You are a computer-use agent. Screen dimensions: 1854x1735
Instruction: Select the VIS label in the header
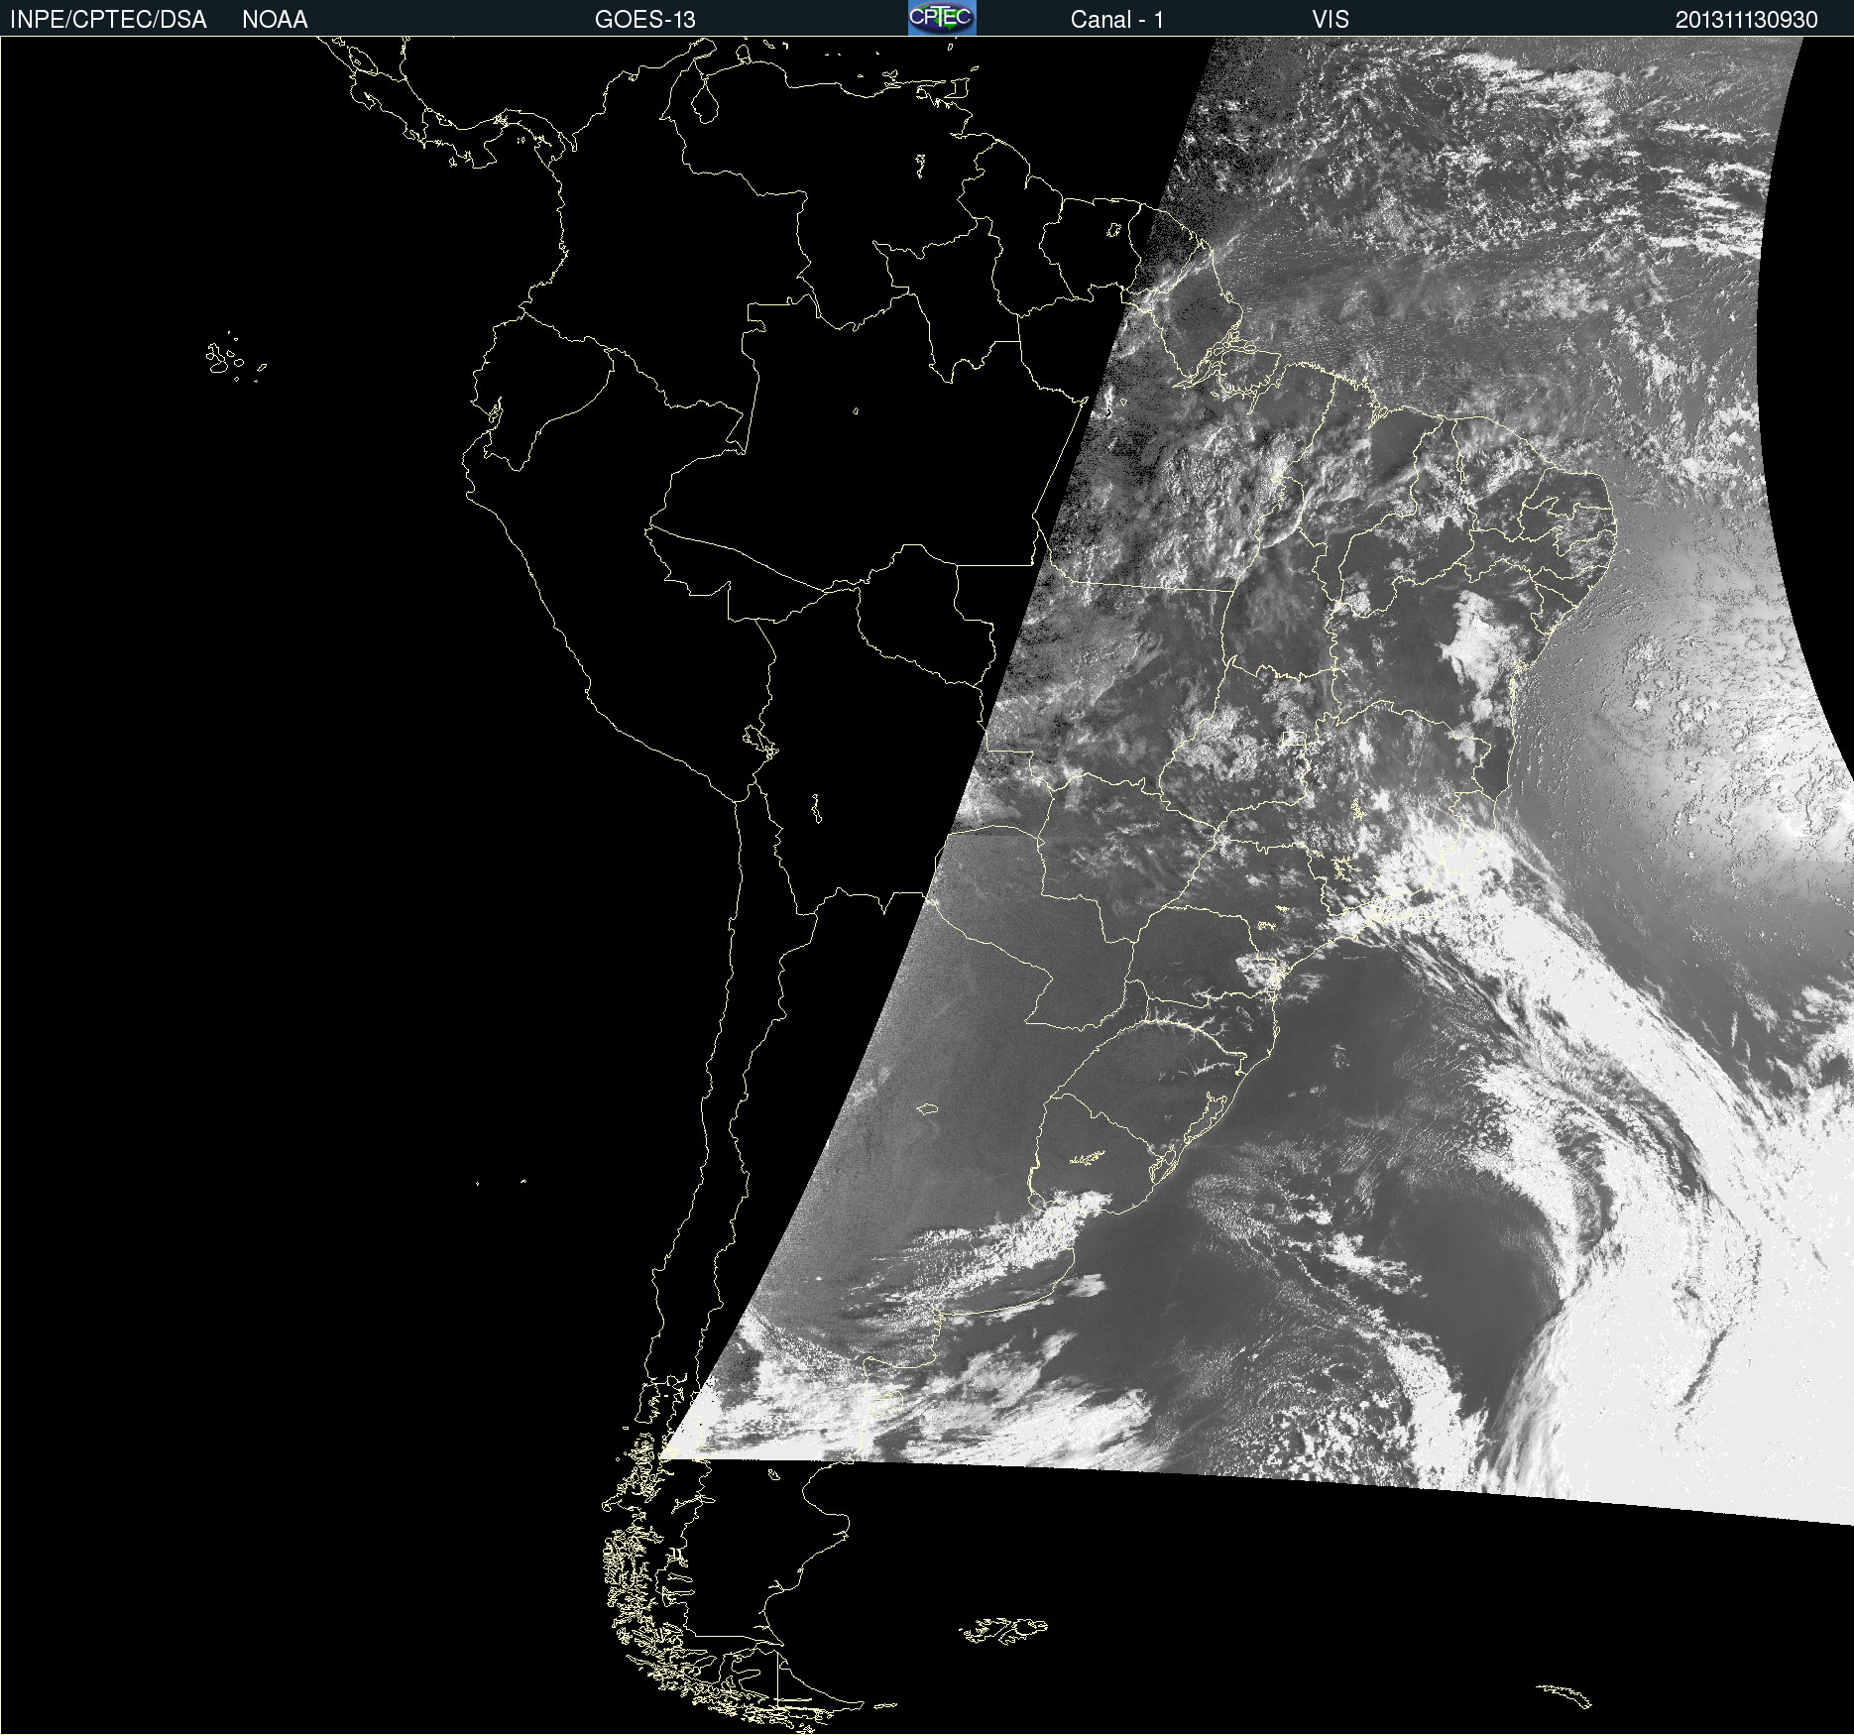coord(1331,20)
